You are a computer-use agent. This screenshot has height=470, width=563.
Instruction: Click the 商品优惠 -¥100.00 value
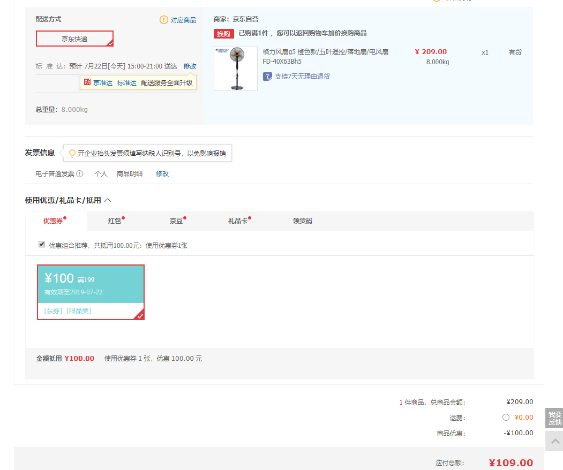click(518, 433)
